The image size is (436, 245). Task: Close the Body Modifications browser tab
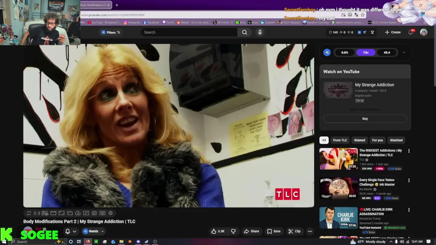(109, 5)
